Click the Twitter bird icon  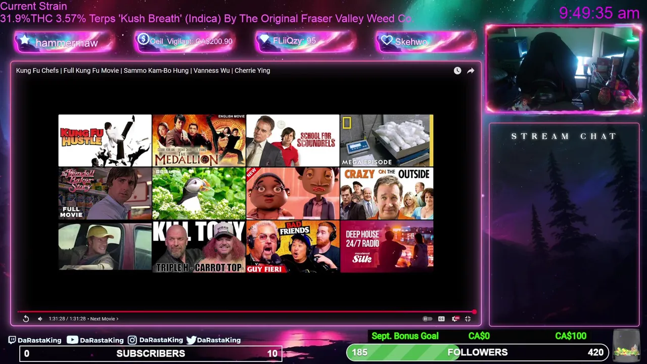tap(191, 340)
